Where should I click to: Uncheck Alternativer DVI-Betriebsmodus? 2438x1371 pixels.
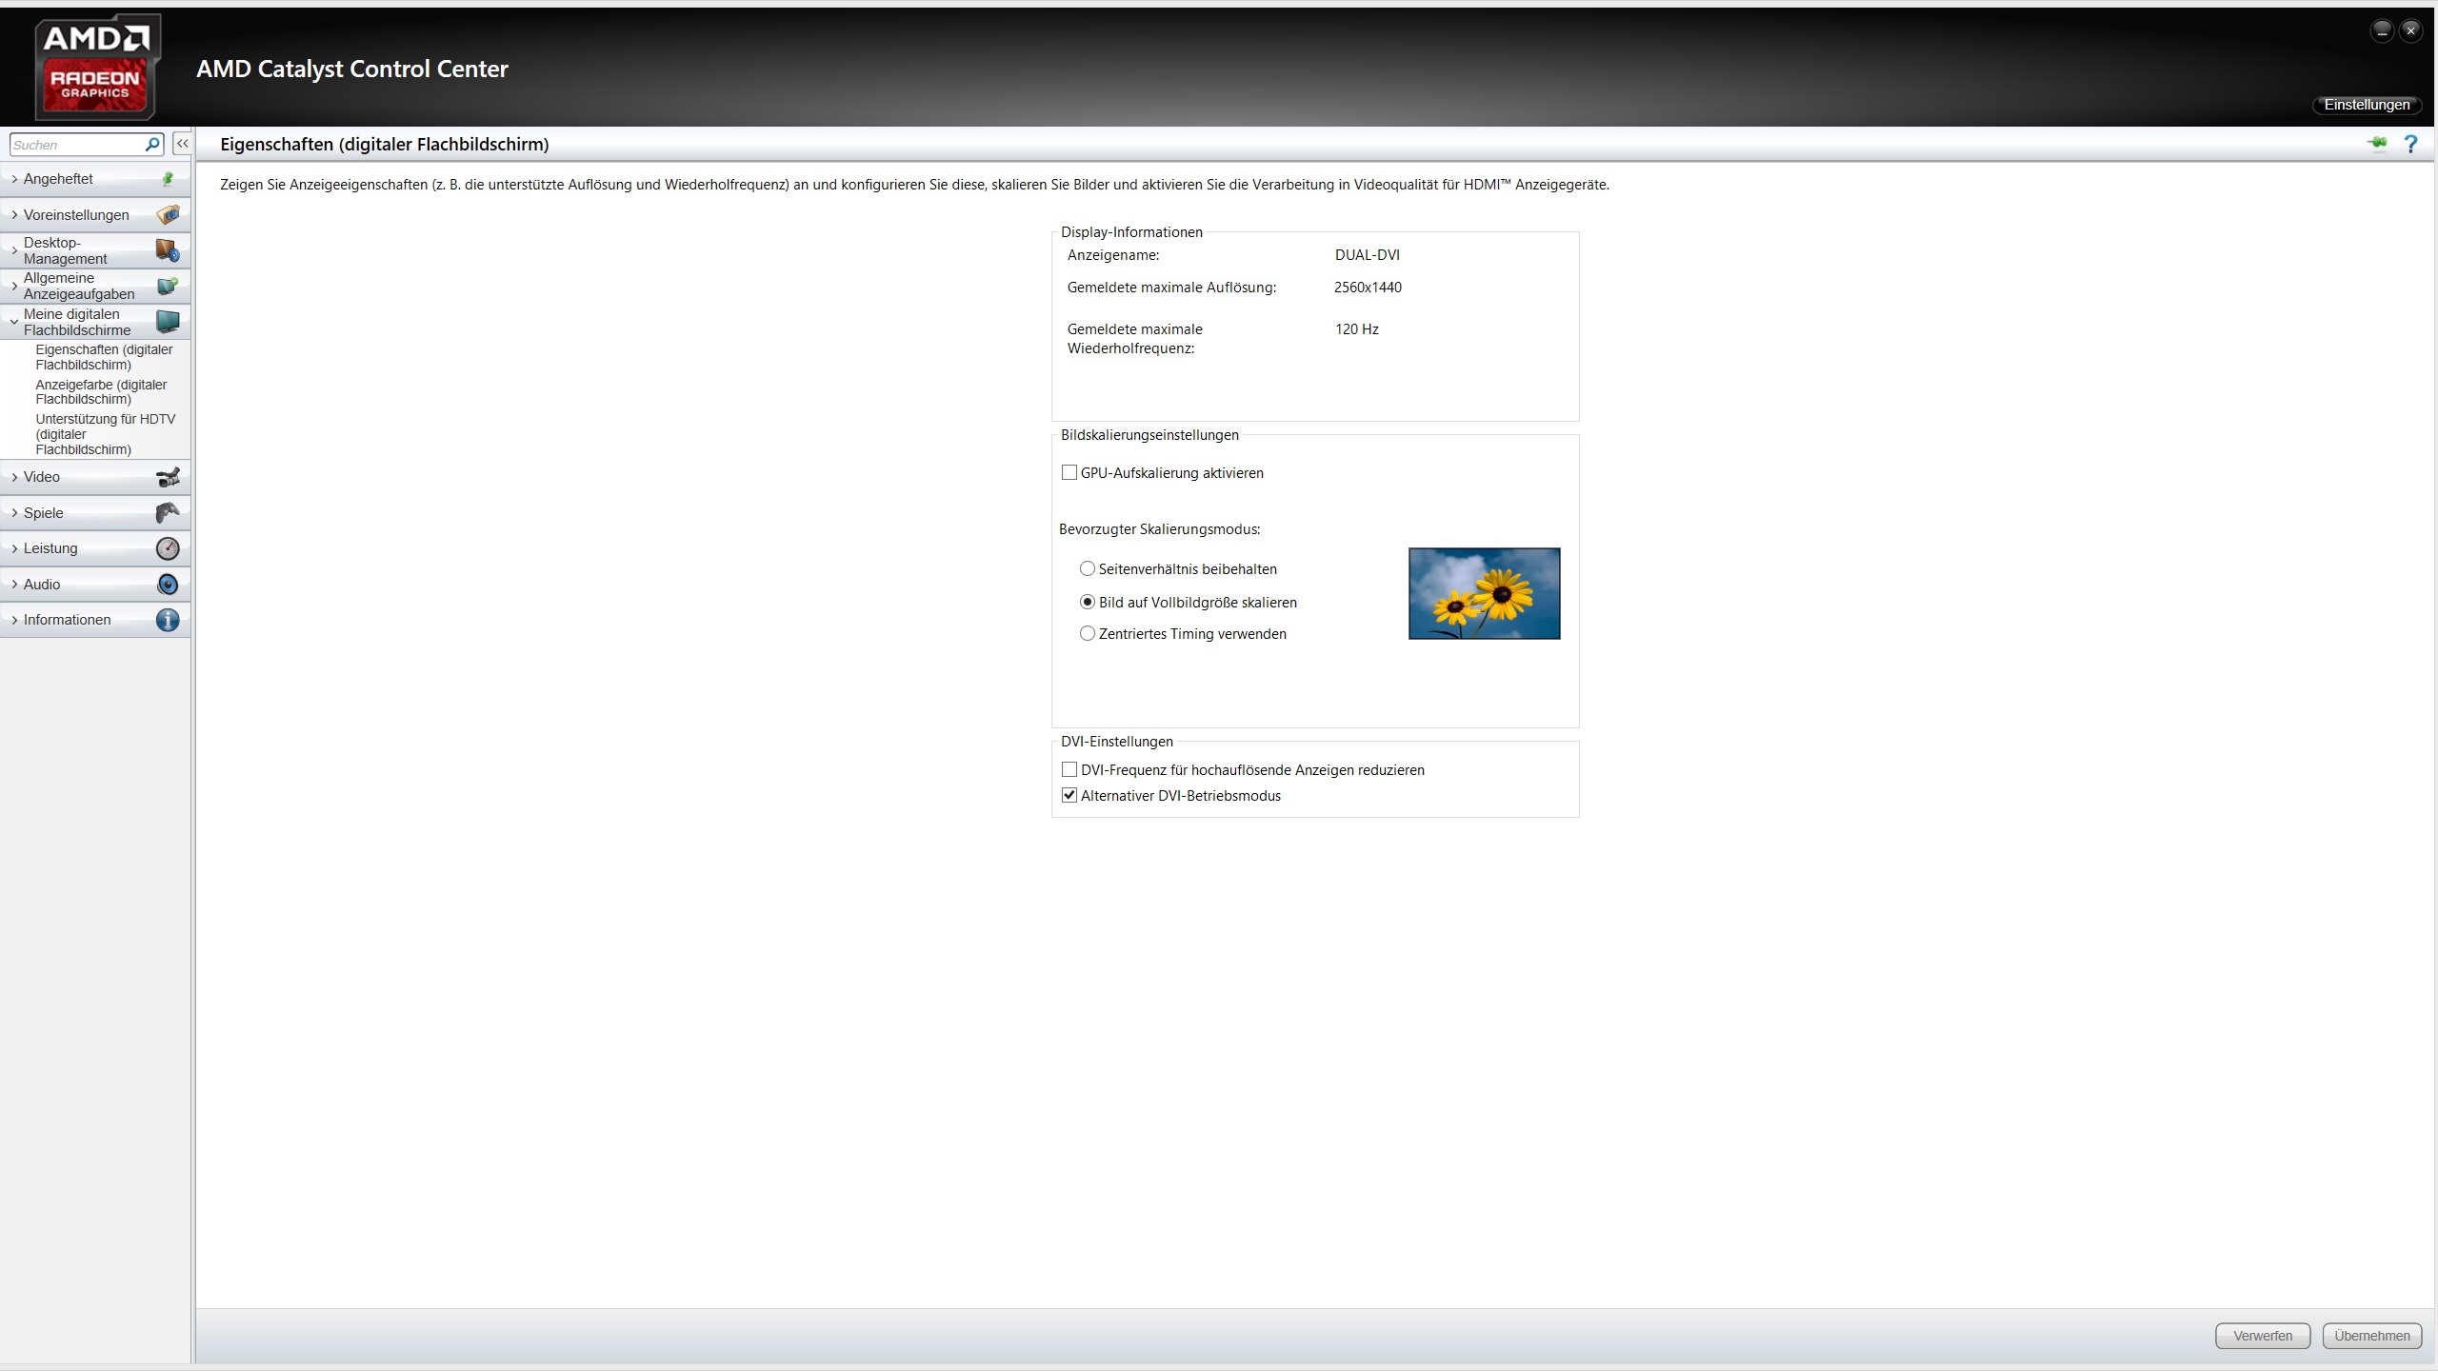pyautogui.click(x=1069, y=796)
